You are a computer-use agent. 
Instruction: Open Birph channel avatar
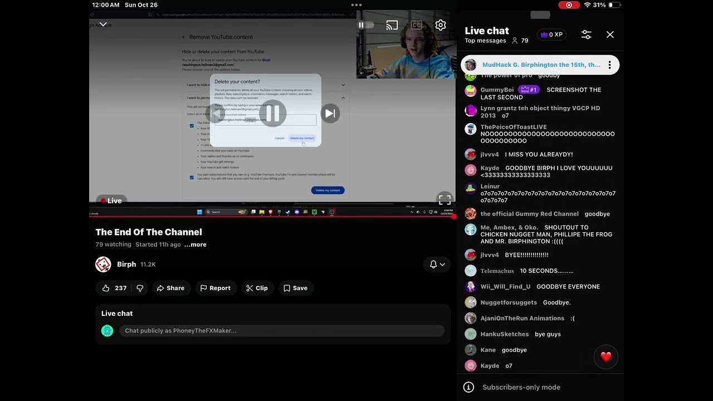(x=103, y=265)
